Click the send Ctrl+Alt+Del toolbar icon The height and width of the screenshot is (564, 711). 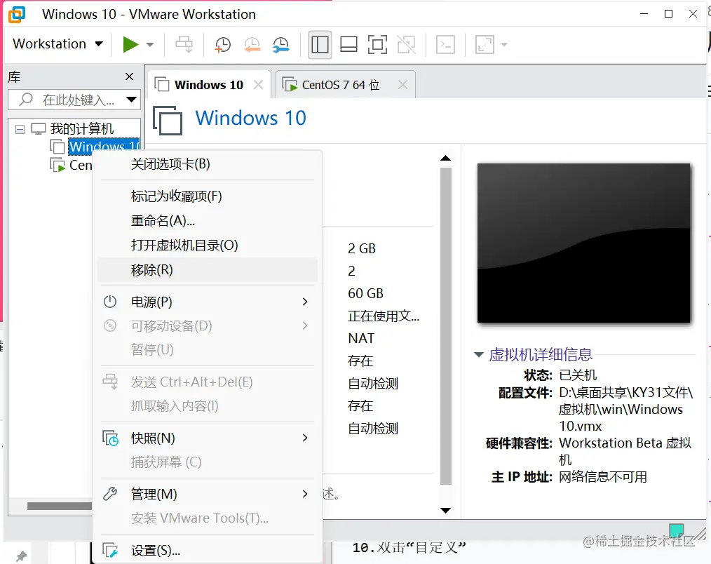click(x=184, y=44)
